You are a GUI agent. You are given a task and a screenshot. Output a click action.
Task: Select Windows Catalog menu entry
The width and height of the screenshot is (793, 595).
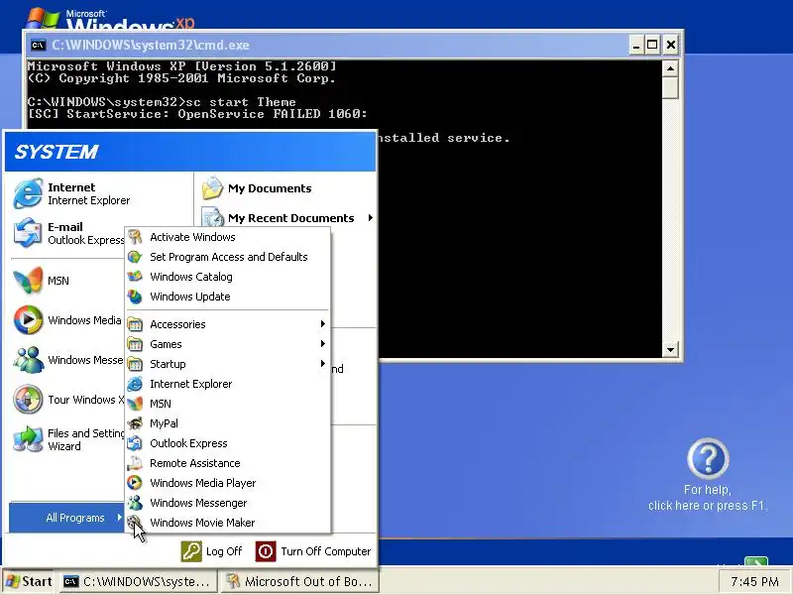click(x=228, y=277)
